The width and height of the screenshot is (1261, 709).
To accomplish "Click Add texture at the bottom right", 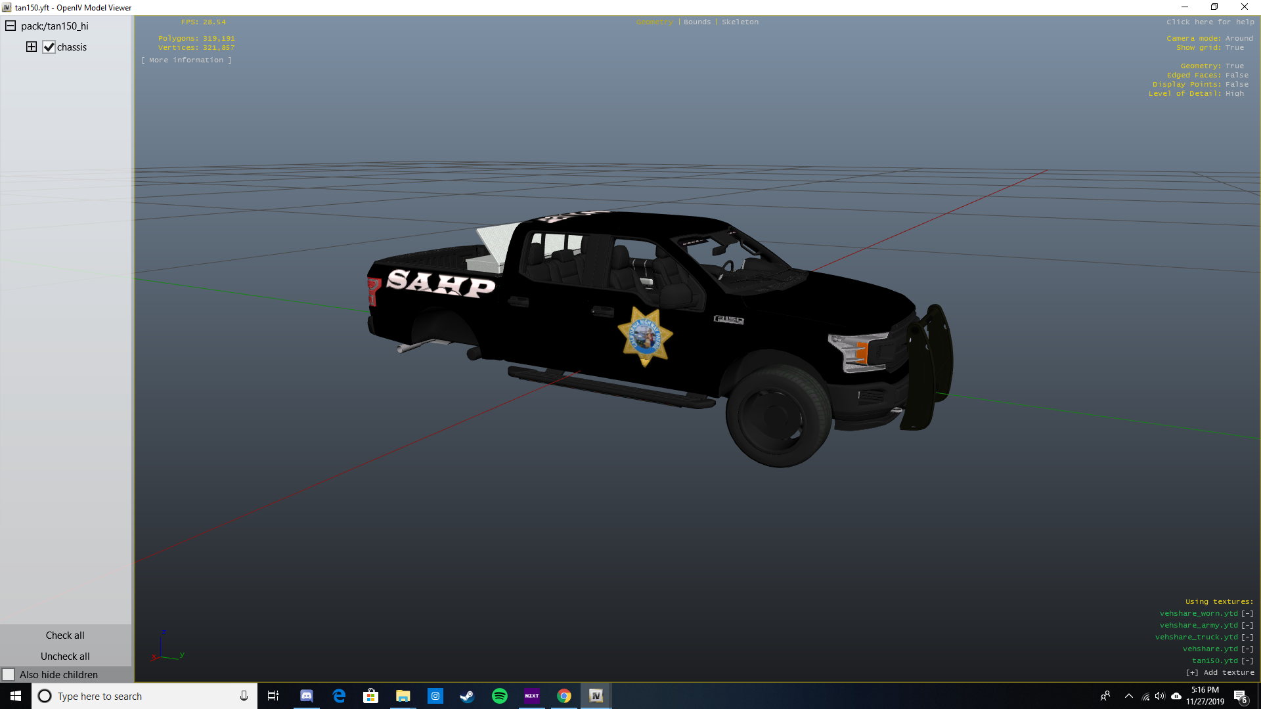I will [1220, 673].
